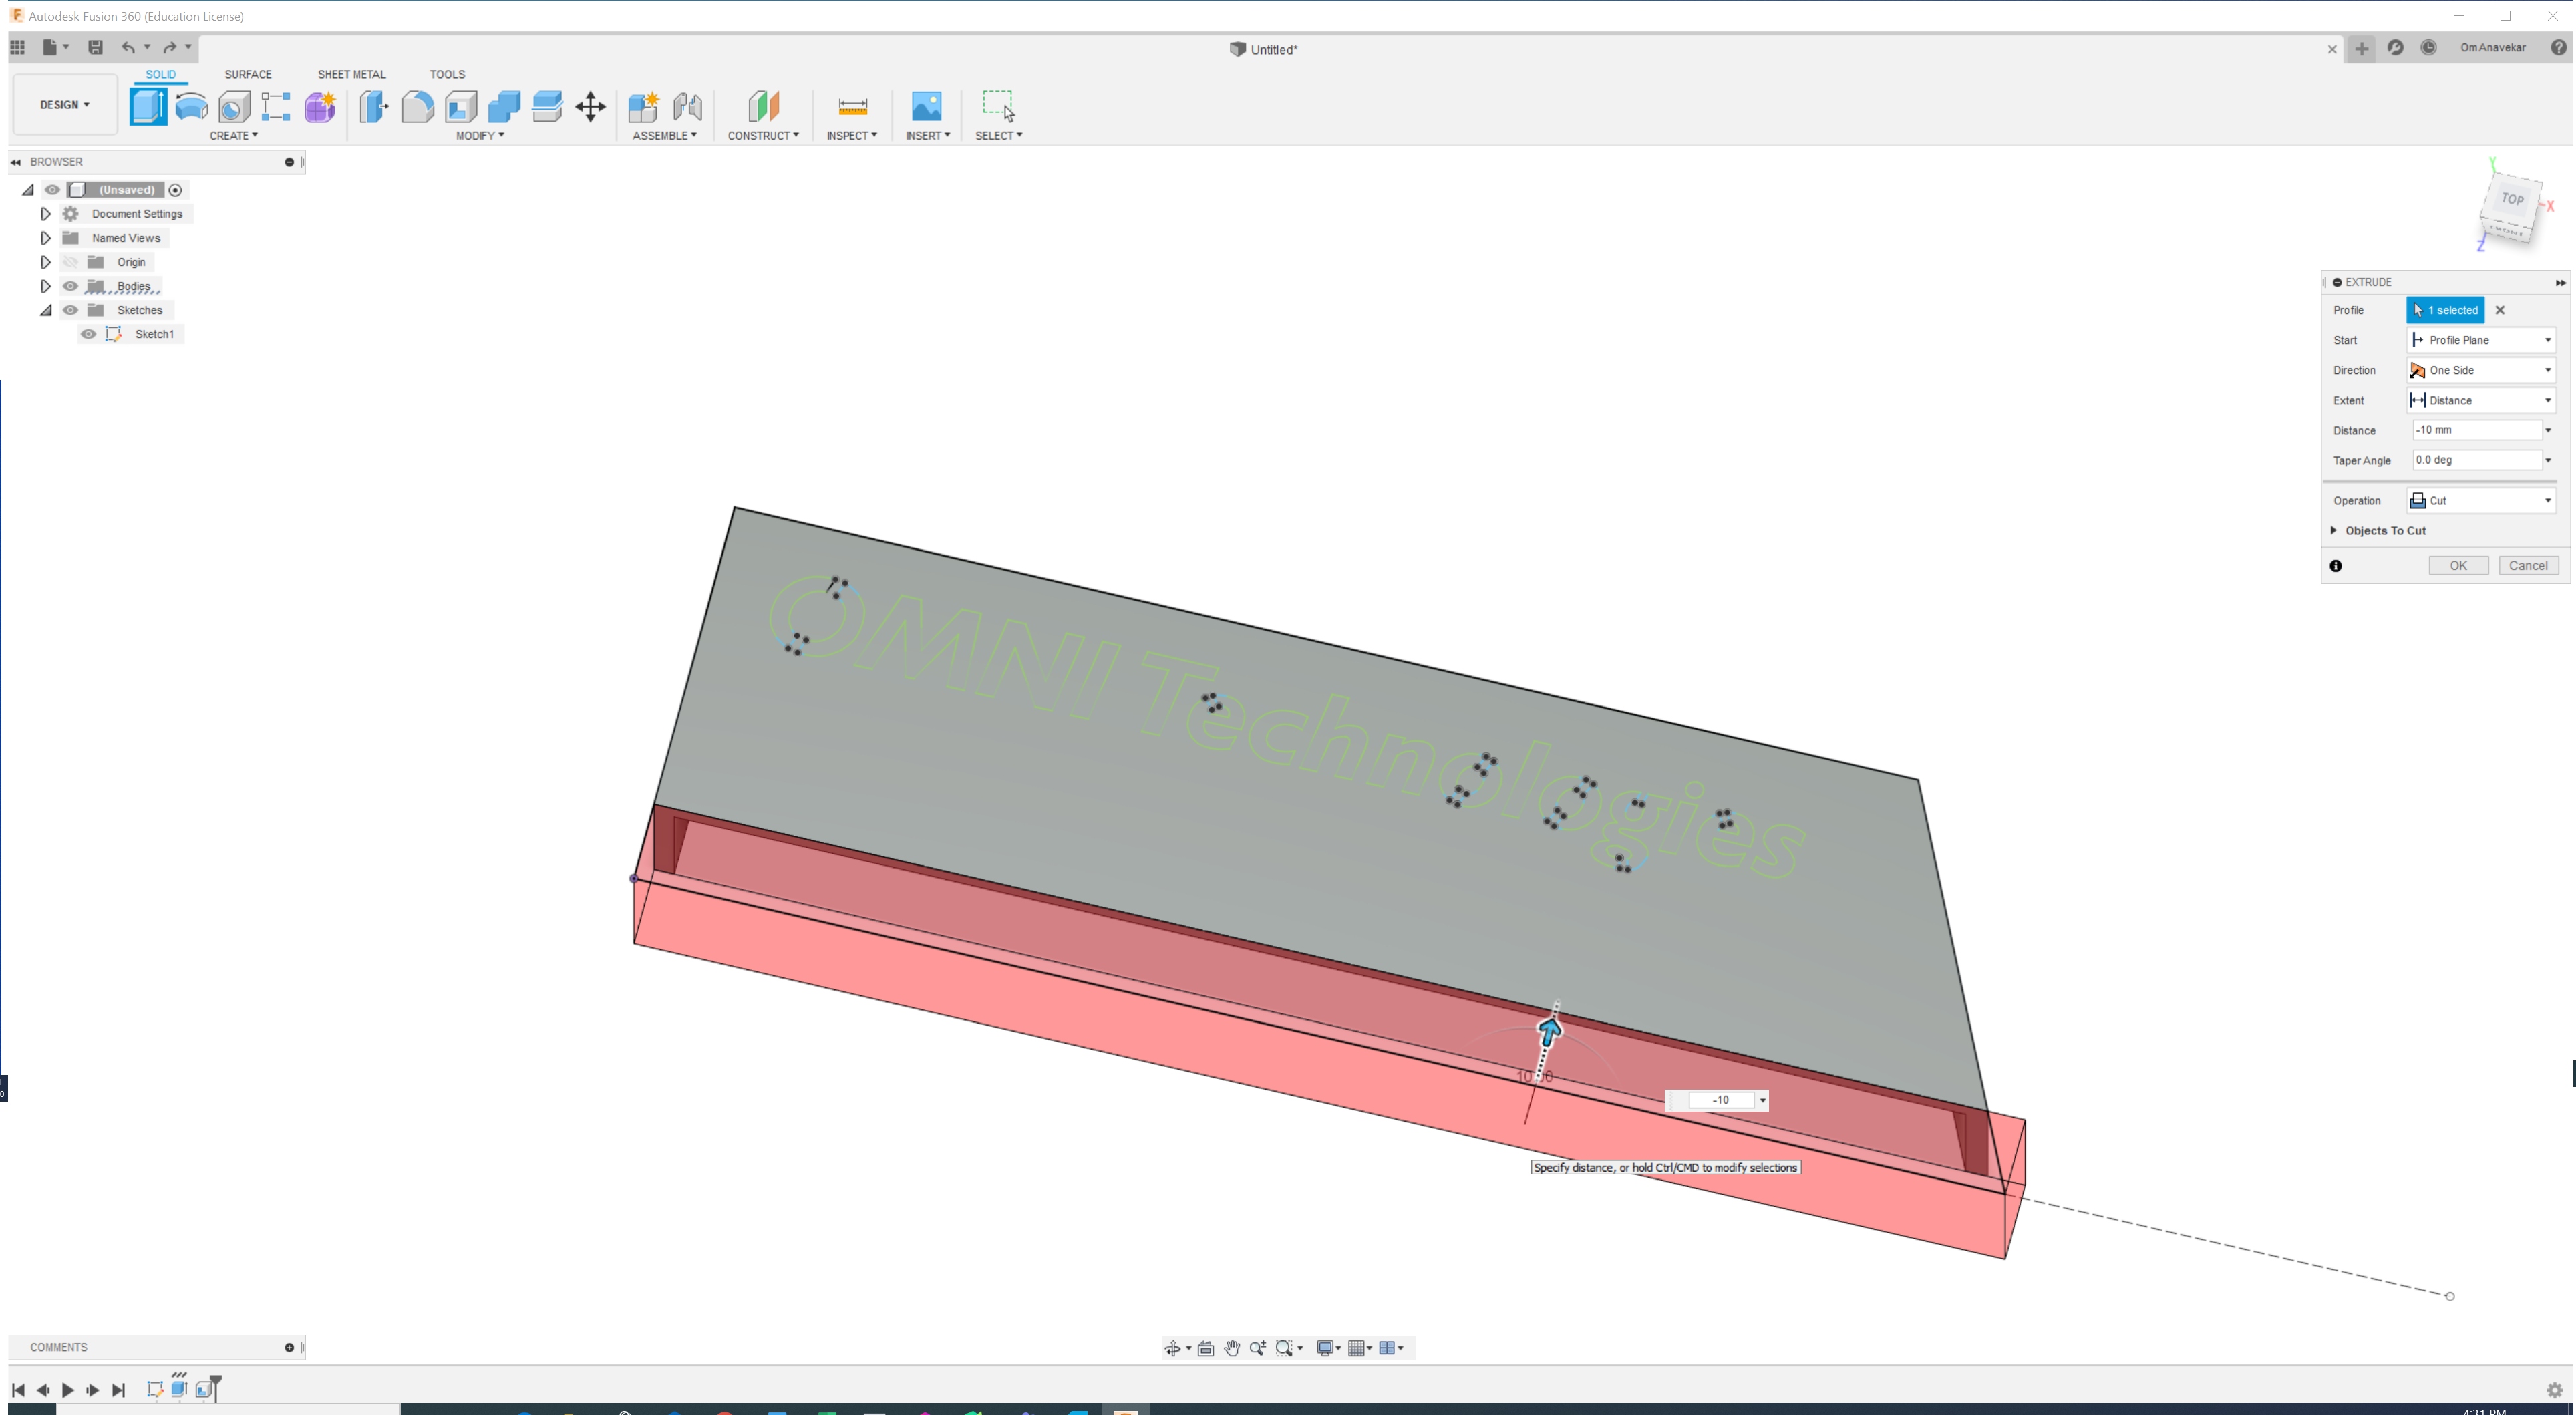Show the hidden Origin folder
Viewport: 2576px width, 1415px height.
(x=70, y=262)
